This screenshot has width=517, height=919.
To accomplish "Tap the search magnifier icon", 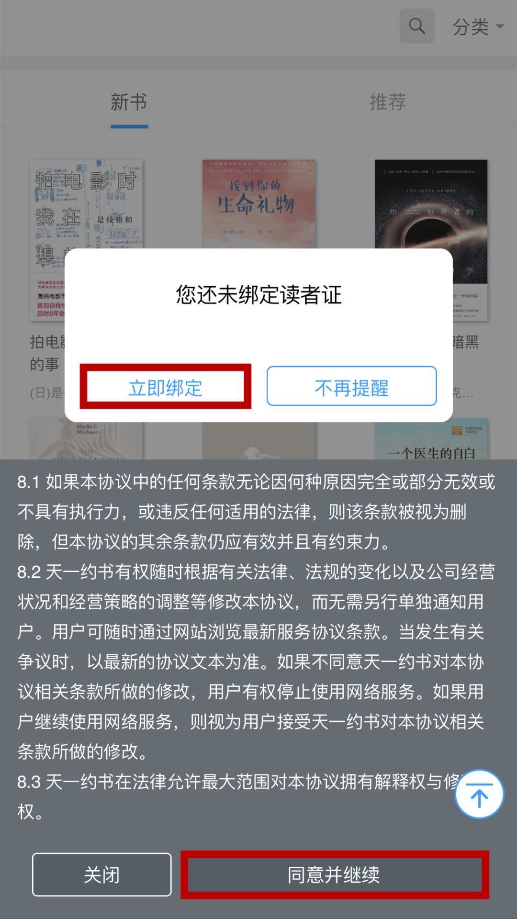I will (x=417, y=26).
